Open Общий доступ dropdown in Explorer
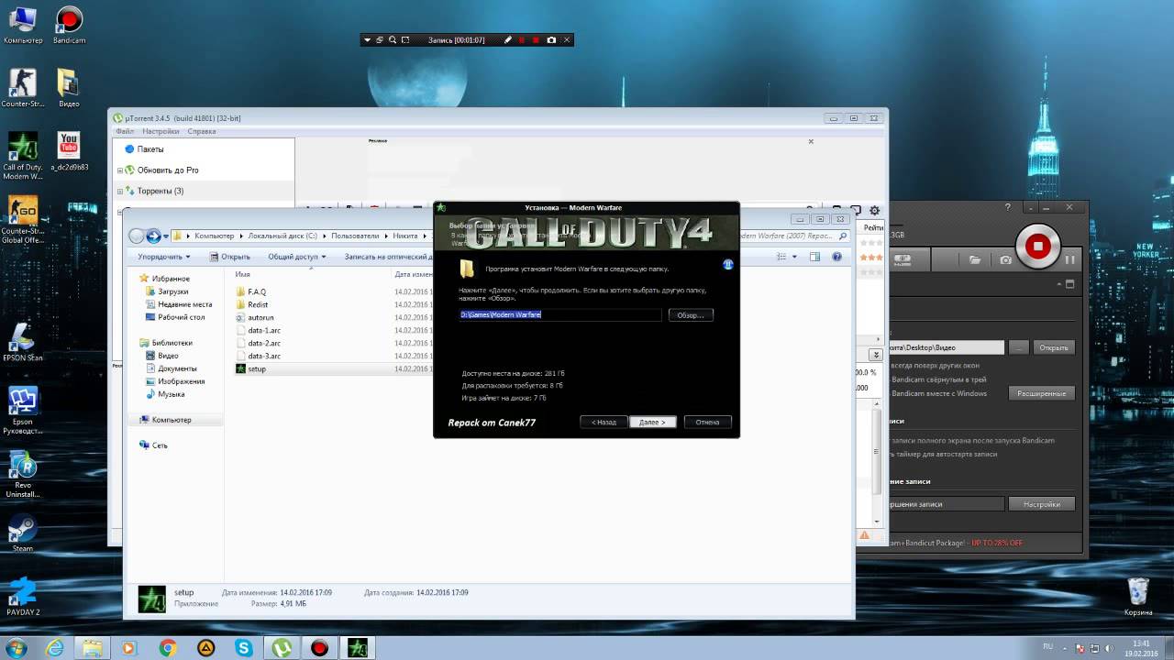 [x=297, y=257]
